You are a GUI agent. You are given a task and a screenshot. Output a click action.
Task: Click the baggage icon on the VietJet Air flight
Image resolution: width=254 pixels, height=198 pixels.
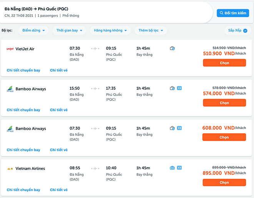pos(172,48)
